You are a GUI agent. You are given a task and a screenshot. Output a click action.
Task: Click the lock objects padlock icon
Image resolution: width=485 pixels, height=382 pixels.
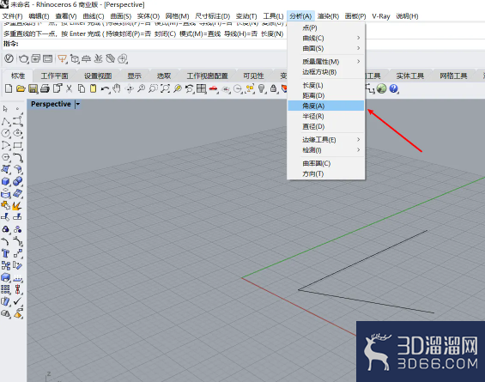point(274,88)
